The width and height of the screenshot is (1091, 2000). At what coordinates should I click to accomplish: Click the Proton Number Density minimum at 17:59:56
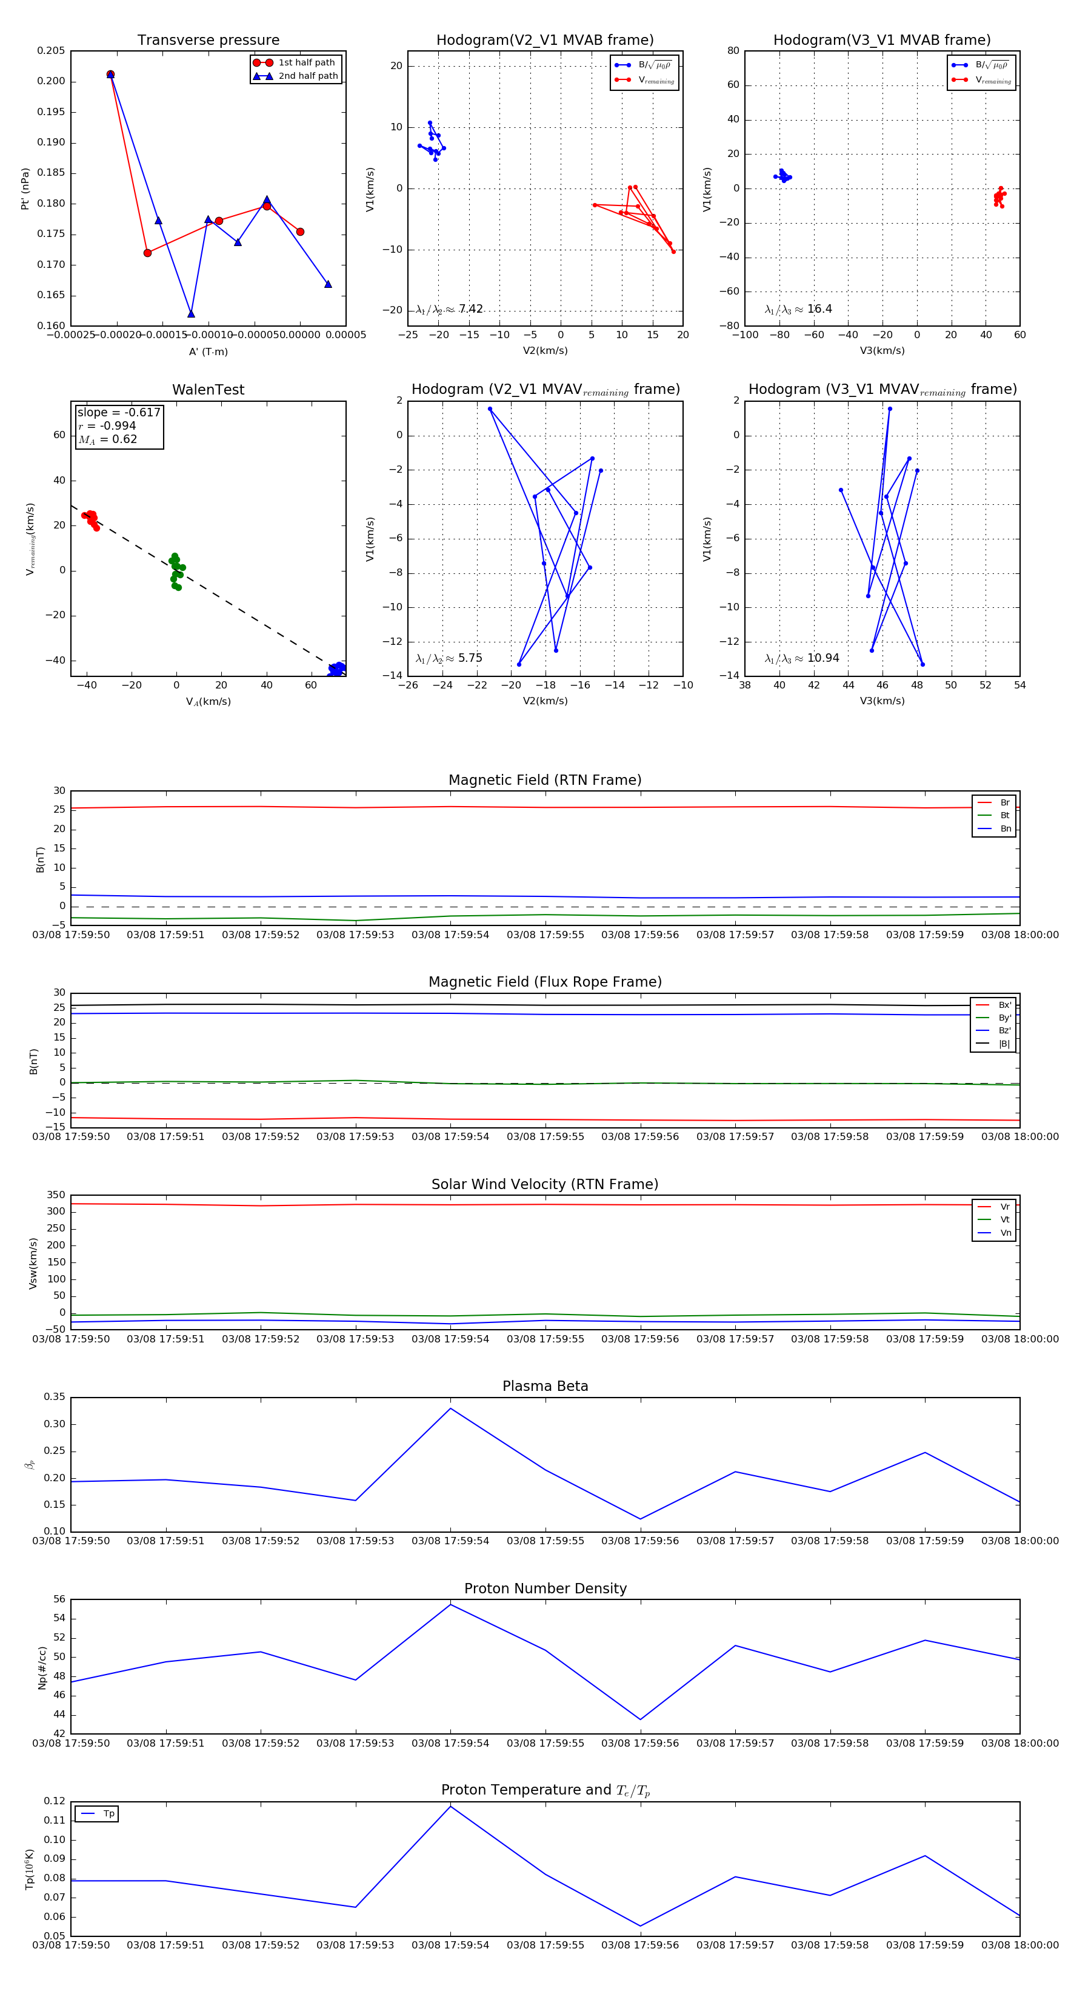(641, 1720)
